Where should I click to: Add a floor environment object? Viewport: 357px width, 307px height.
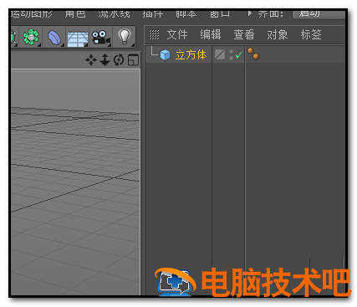click(78, 38)
